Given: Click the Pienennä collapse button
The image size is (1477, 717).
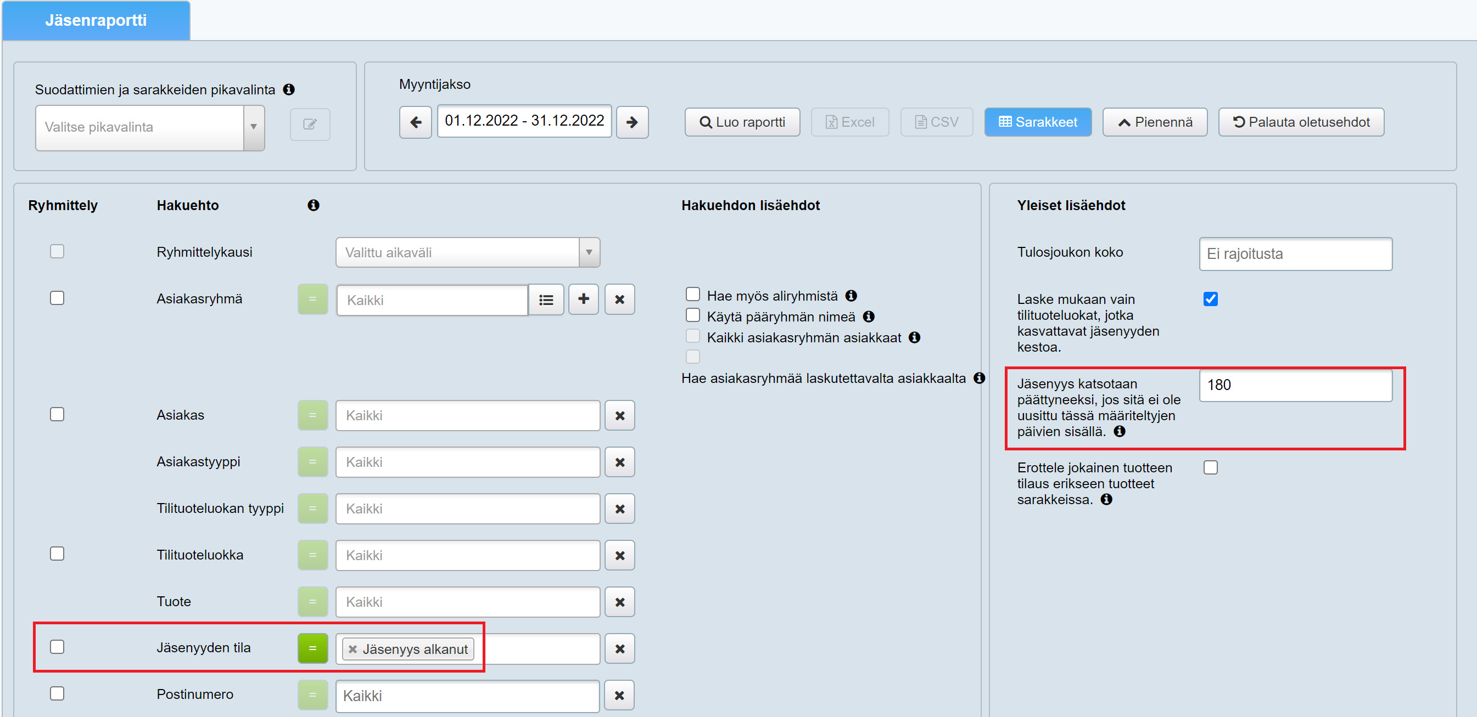Looking at the screenshot, I should [x=1154, y=122].
